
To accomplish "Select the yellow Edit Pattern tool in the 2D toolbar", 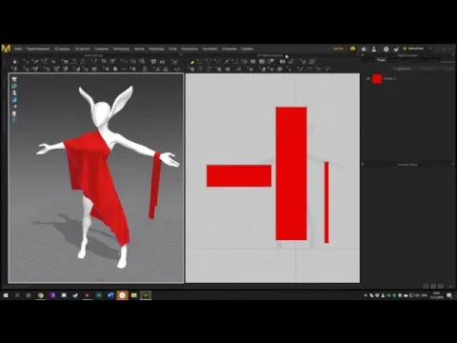I will (192, 62).
